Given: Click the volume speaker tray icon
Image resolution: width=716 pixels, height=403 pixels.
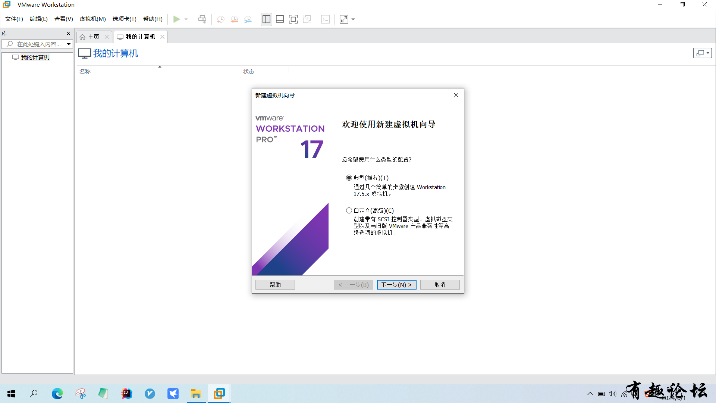Looking at the screenshot, I should (x=612, y=394).
